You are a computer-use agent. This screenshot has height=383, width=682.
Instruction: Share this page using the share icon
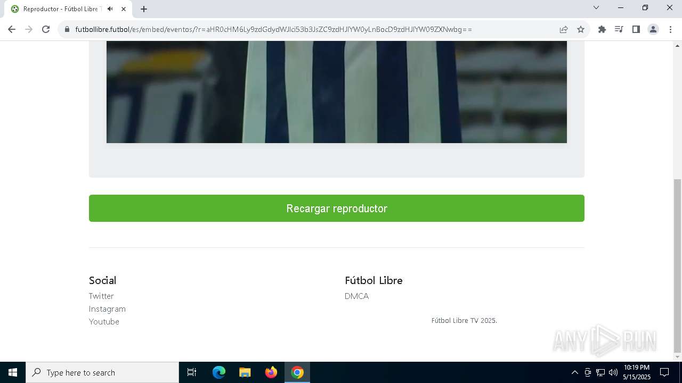coord(564,29)
